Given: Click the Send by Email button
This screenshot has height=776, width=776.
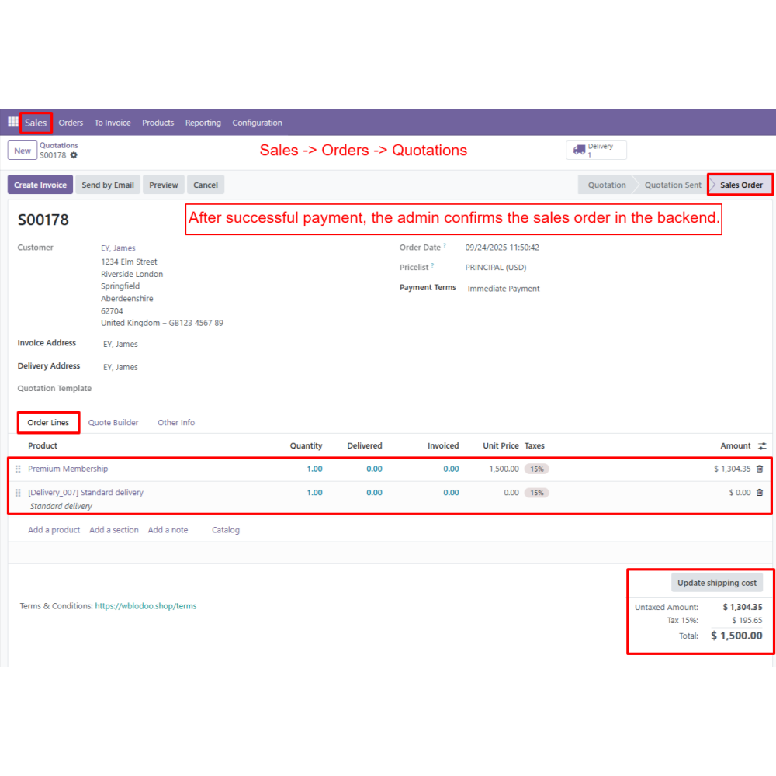Looking at the screenshot, I should point(108,185).
